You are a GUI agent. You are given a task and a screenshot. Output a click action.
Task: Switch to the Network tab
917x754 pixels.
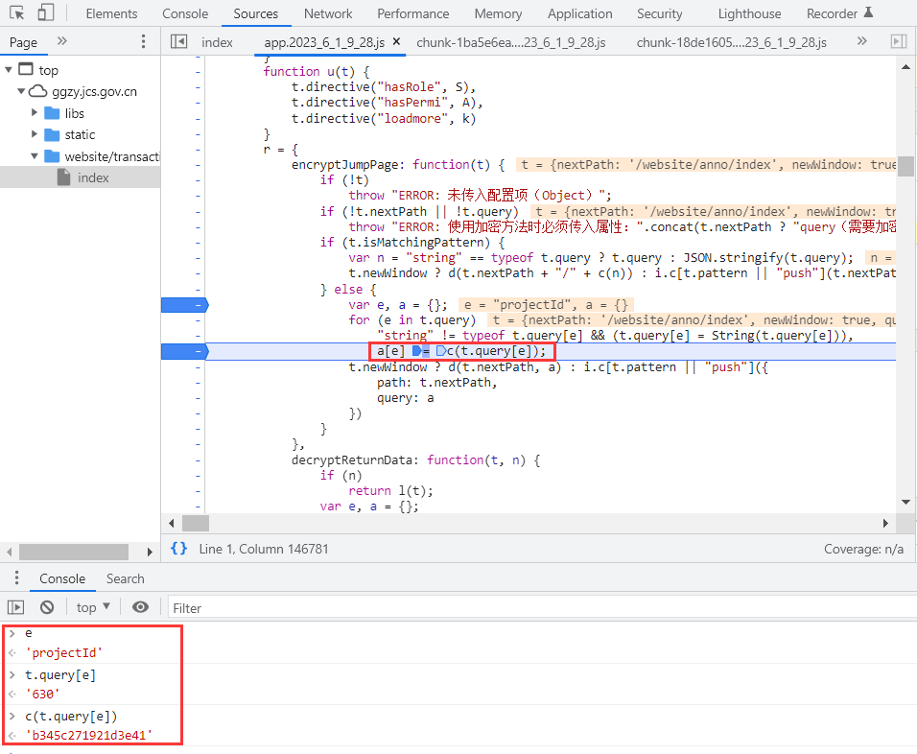328,13
